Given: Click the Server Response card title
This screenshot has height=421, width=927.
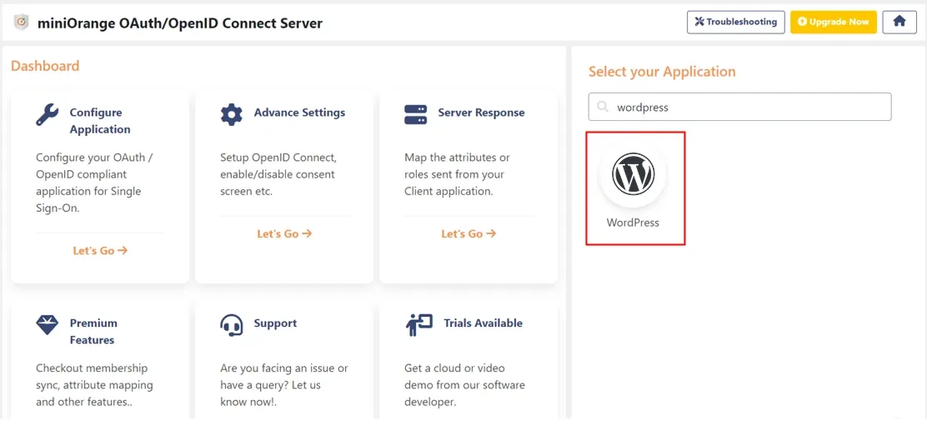Looking at the screenshot, I should pos(481,113).
